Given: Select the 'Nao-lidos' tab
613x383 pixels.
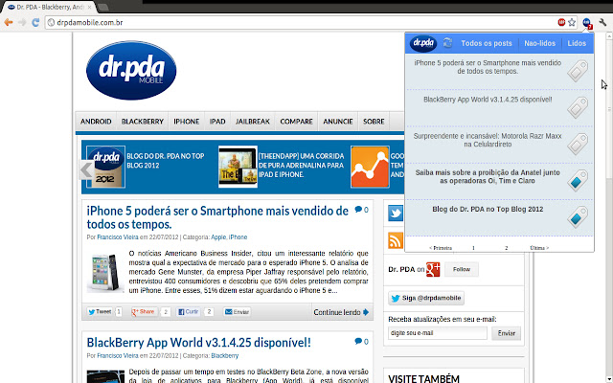Looking at the screenshot, I should coord(539,43).
